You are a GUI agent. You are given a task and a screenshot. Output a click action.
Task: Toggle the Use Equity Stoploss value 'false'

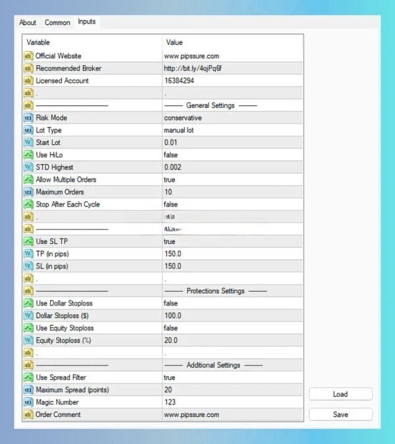171,328
